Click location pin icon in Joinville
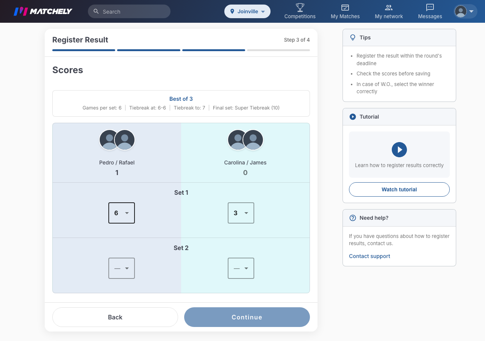This screenshot has width=485, height=341. [232, 11]
